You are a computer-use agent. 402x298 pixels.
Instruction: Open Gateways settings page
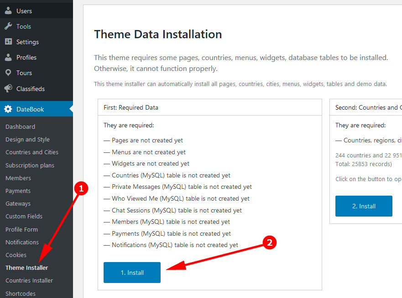[x=18, y=203]
